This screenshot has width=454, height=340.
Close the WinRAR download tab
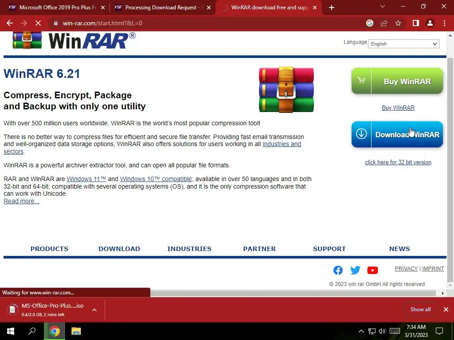pyautogui.click(x=315, y=8)
